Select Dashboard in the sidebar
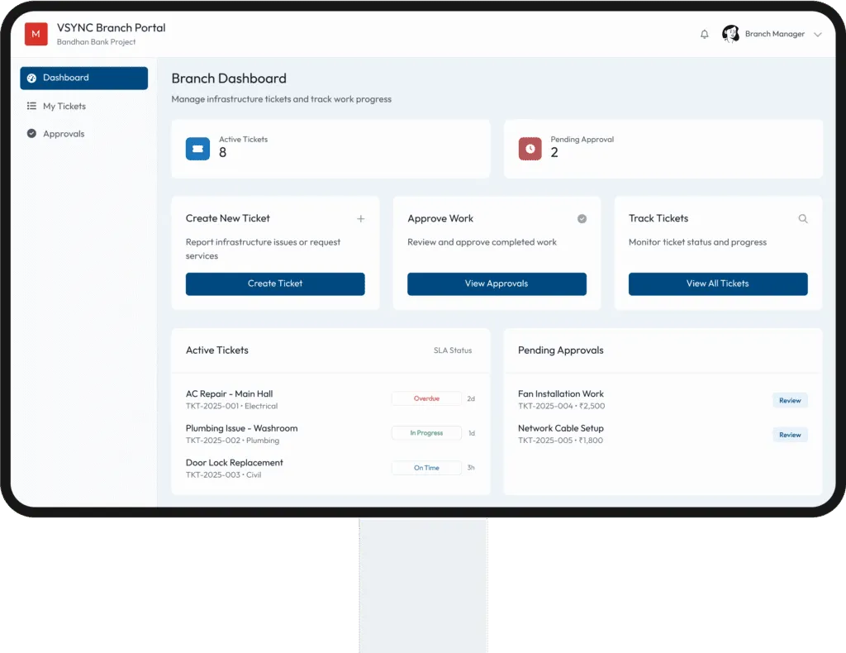The image size is (846, 653). click(84, 78)
